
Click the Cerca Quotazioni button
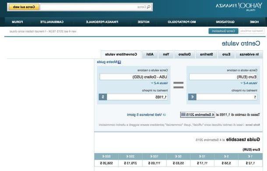(223, 31)
